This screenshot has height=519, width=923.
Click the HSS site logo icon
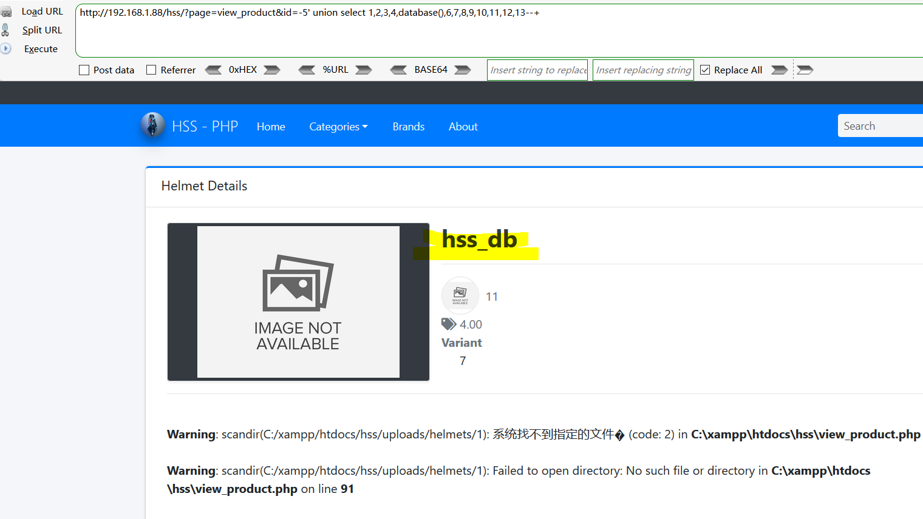(x=152, y=125)
